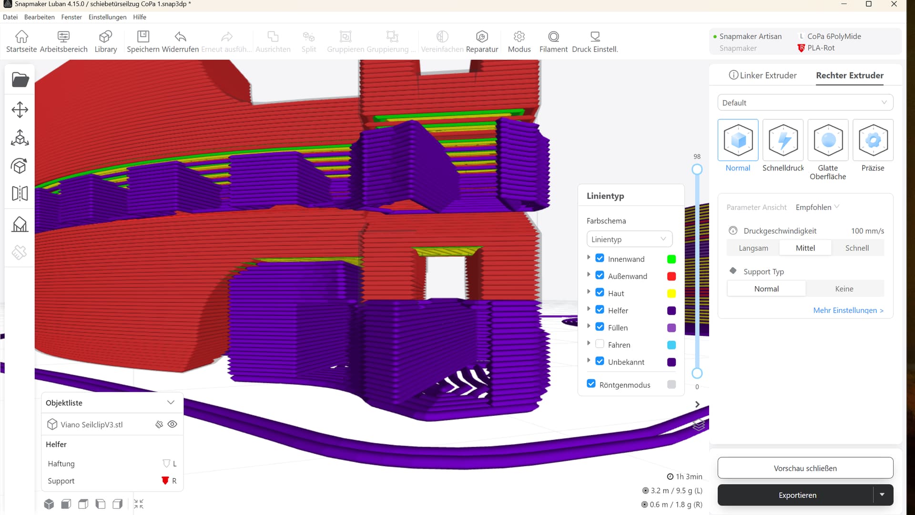Toggle visibility eye for Viano SeilclipV3.stl

173,424
